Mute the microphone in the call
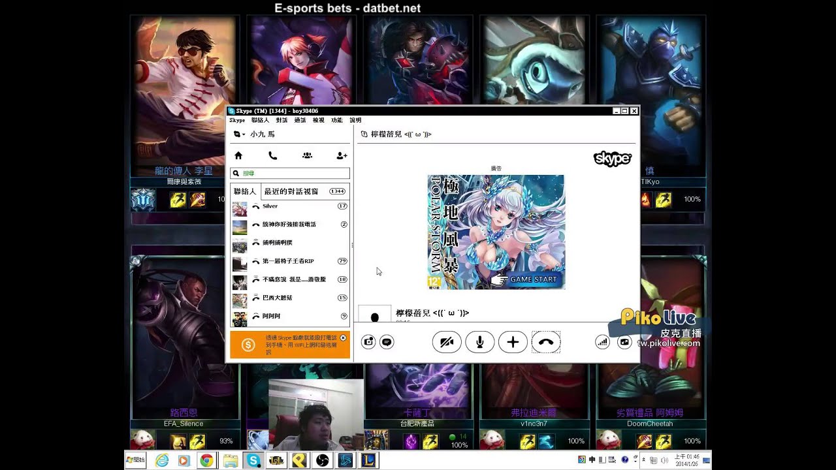The height and width of the screenshot is (470, 836). click(x=480, y=342)
